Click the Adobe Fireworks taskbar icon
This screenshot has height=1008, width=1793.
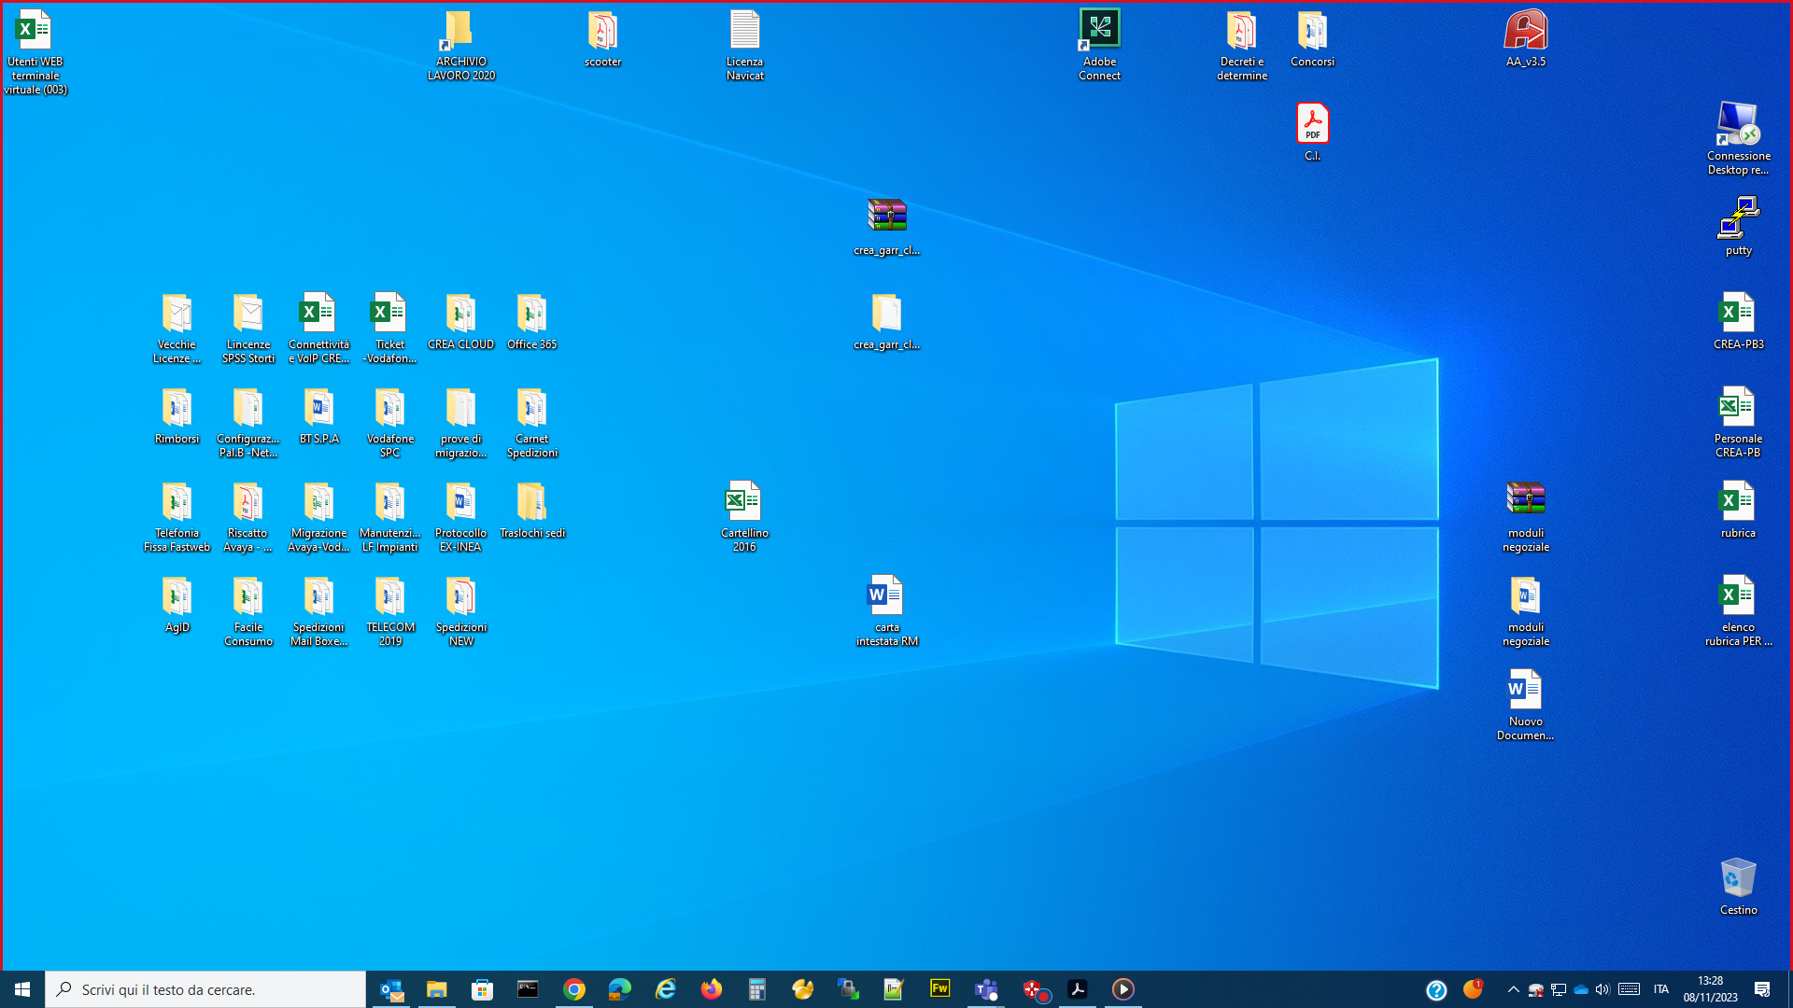tap(939, 988)
